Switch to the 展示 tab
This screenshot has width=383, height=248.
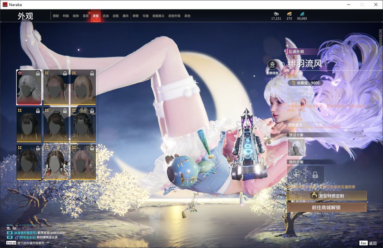click(x=126, y=16)
